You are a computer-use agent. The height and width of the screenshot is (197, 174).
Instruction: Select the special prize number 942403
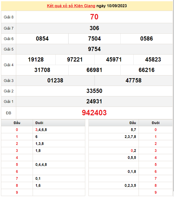click(x=94, y=113)
